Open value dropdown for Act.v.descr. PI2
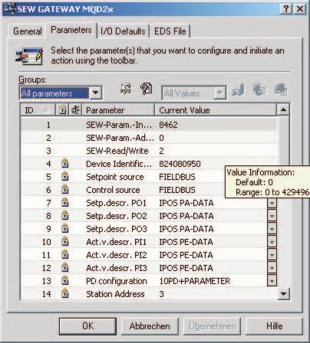The width and height of the screenshot is (310, 343). tap(272, 255)
